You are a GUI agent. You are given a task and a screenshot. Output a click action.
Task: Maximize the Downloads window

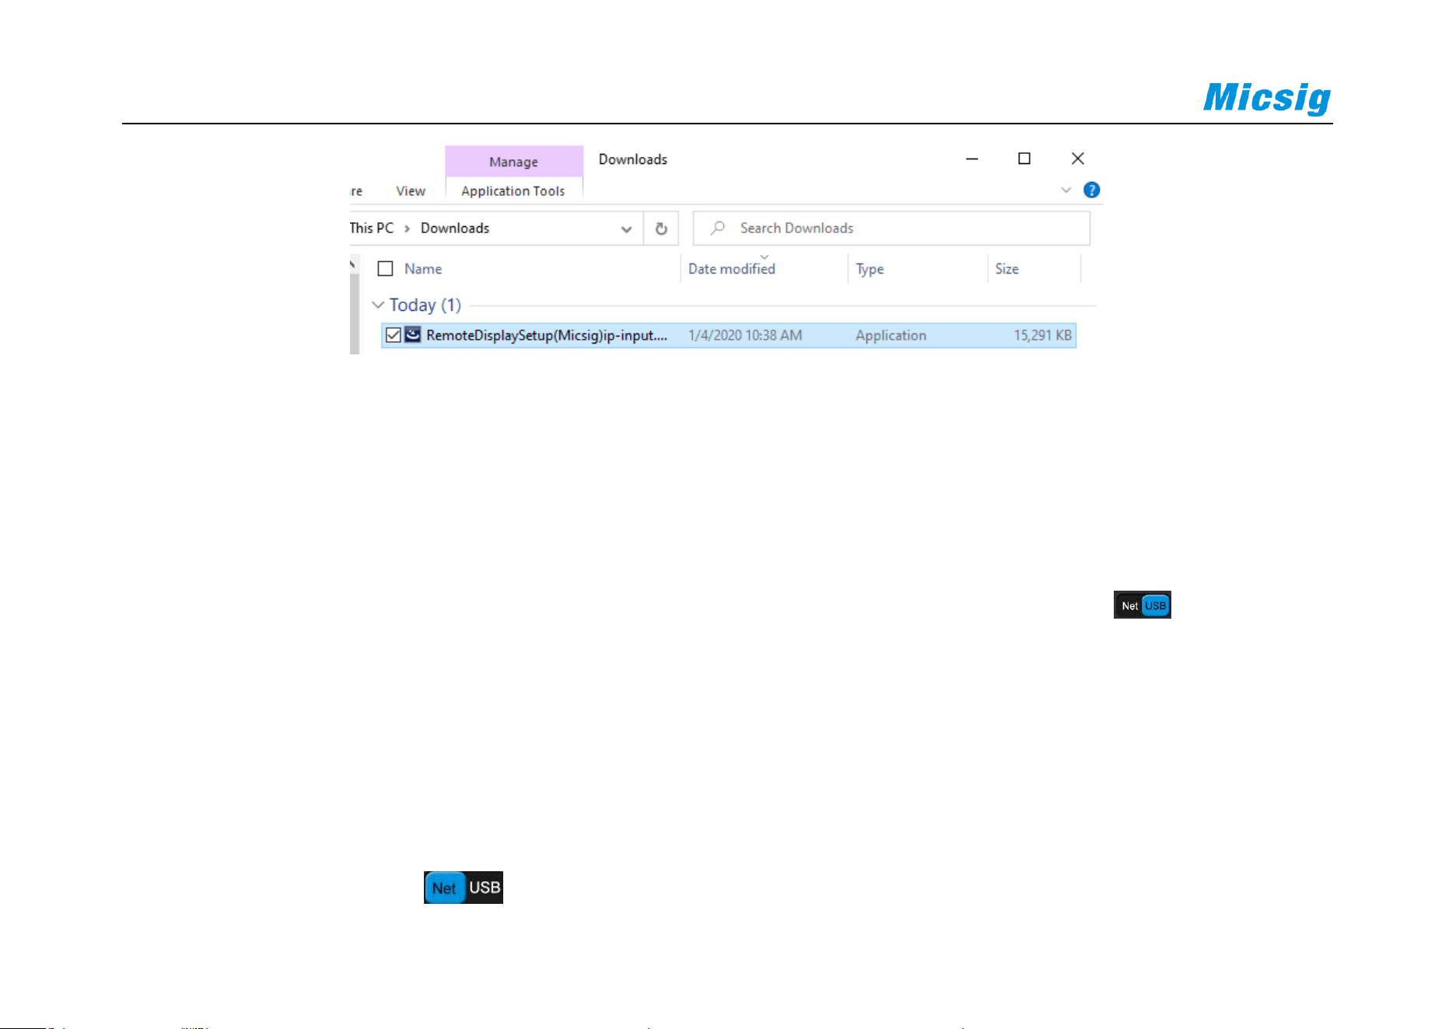[x=1024, y=159]
